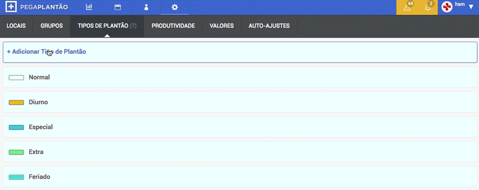
Task: Open the person profile icon
Action: click(146, 7)
